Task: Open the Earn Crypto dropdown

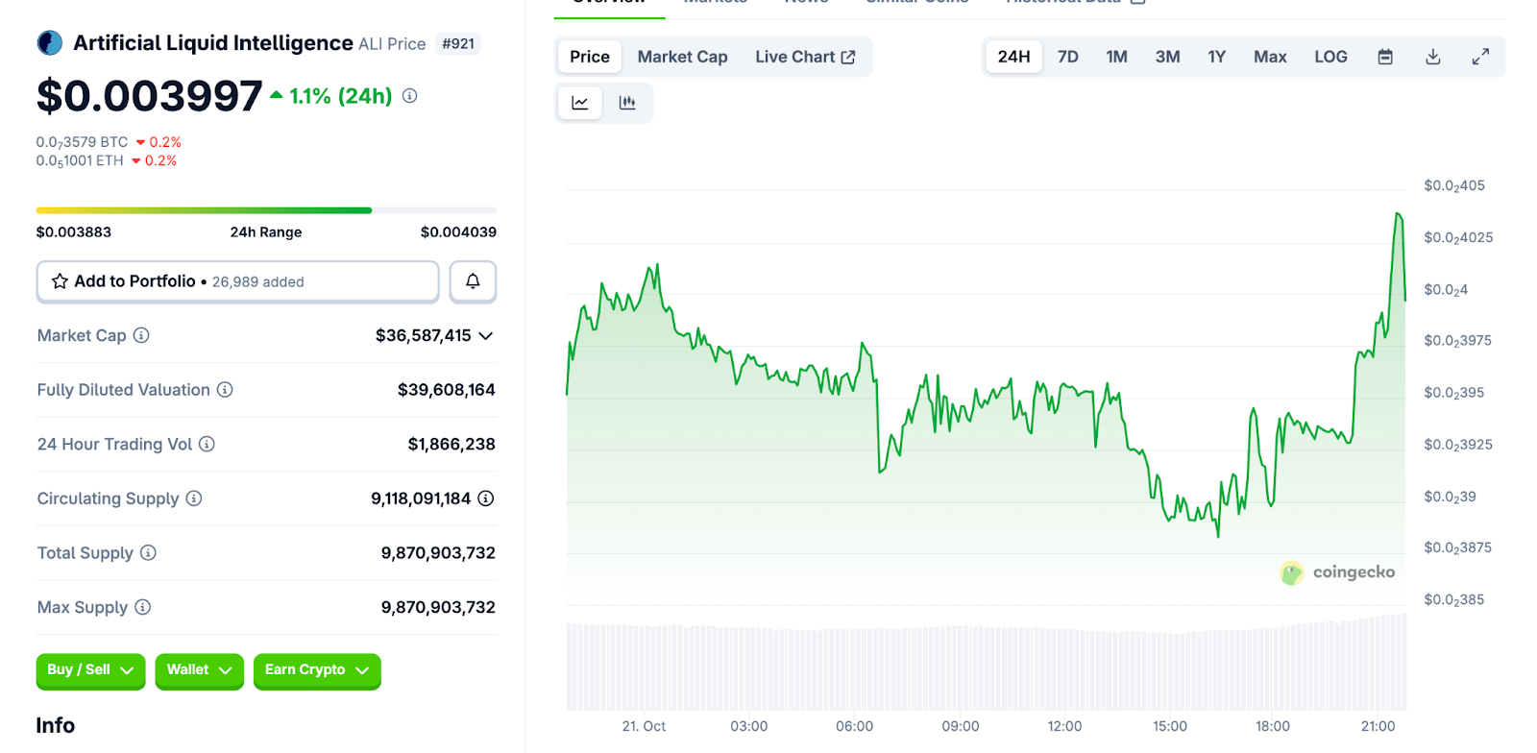Action: tap(316, 670)
